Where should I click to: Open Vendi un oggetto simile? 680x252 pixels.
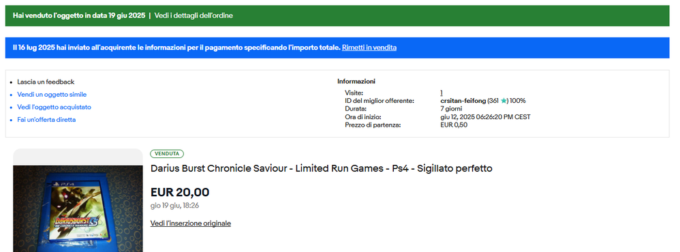tap(52, 94)
